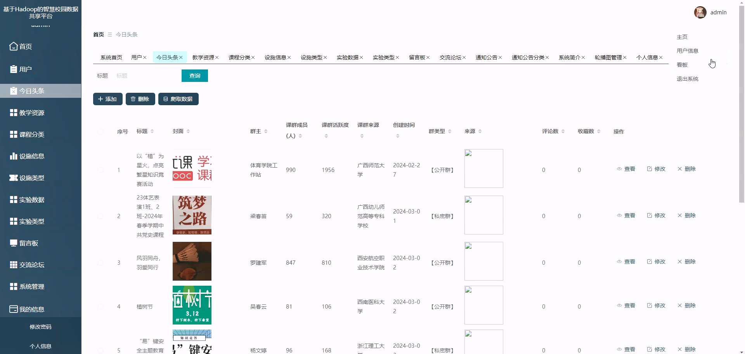The width and height of the screenshot is (745, 354).
Task: Open 设施类型 sidebar item
Action: 40,178
